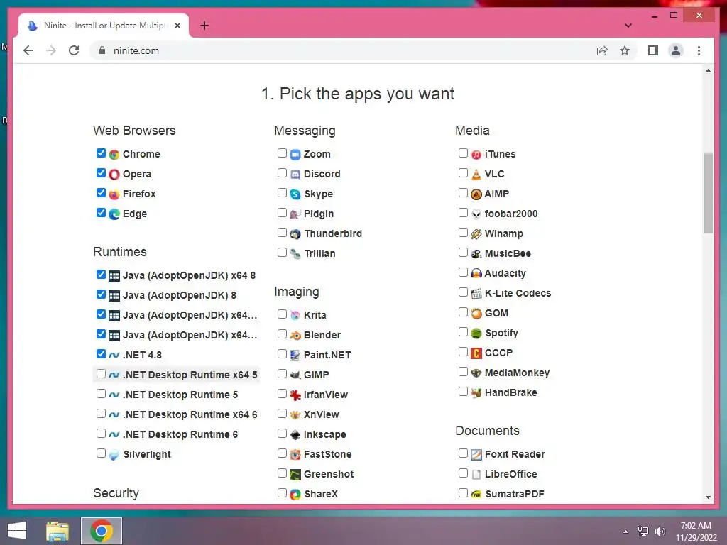Click the Audacity headphones icon

click(476, 273)
